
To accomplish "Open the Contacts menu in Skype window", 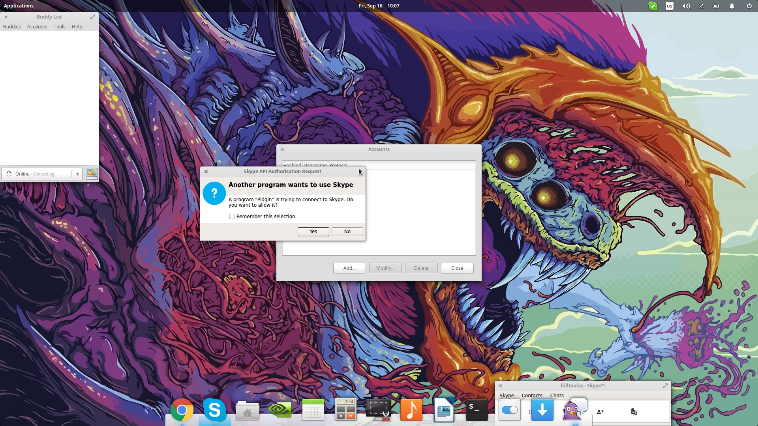I will 532,395.
